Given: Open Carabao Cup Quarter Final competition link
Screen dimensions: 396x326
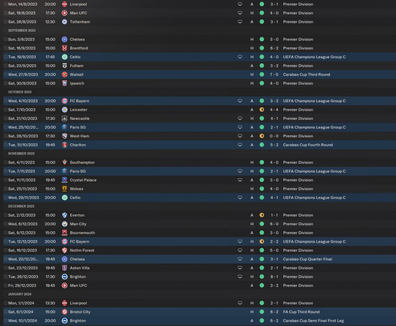Looking at the screenshot, I should coord(308,259).
